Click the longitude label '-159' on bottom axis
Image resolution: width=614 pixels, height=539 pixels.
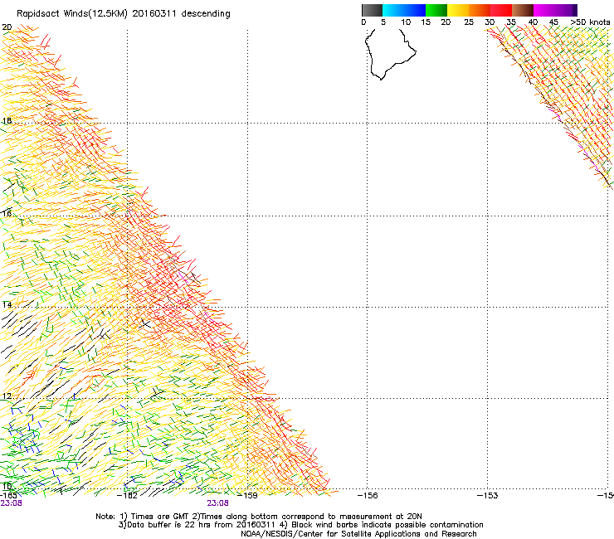click(x=247, y=495)
